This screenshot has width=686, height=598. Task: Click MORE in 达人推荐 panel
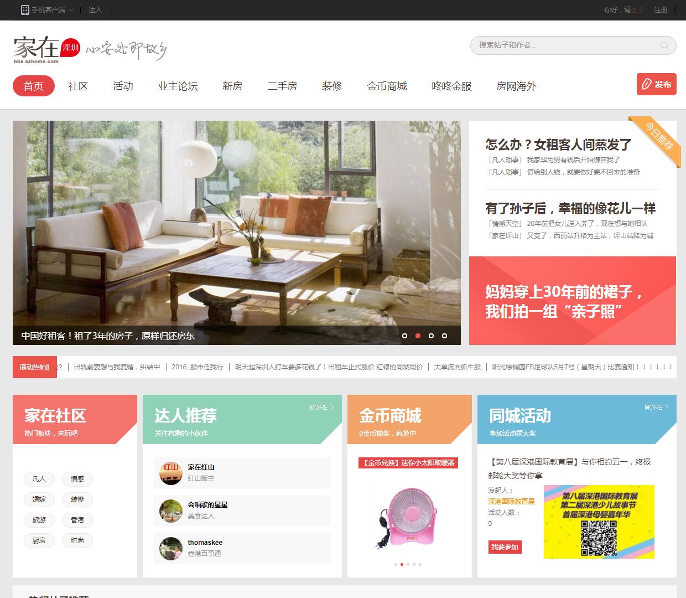322,407
